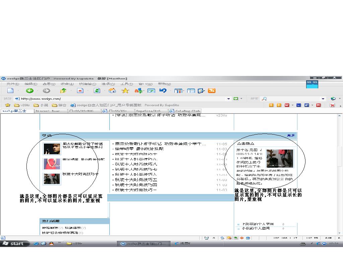Open the 帮助(H) menu
Viewport: 343px width, 257px height.
click(x=164, y=84)
